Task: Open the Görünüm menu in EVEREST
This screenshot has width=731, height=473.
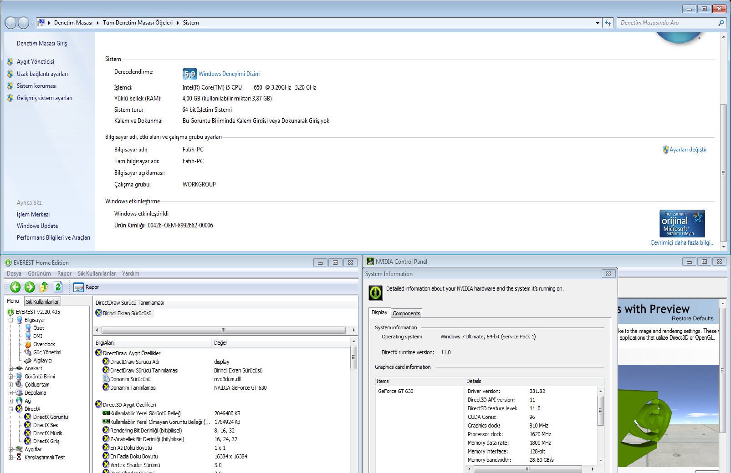Action: pyautogui.click(x=39, y=273)
